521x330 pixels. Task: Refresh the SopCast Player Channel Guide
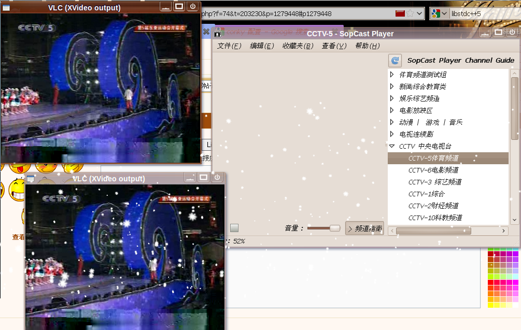[395, 61]
